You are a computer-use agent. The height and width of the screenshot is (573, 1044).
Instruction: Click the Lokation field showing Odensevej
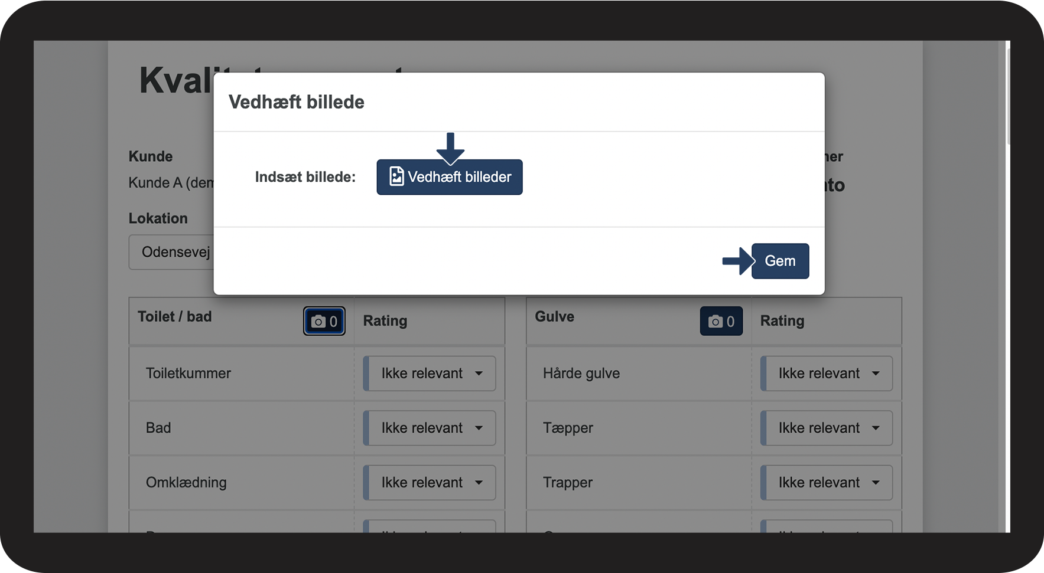click(171, 253)
